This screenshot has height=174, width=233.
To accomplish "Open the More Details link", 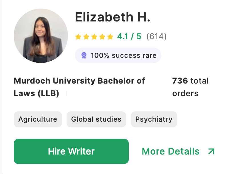I will tap(170, 151).
